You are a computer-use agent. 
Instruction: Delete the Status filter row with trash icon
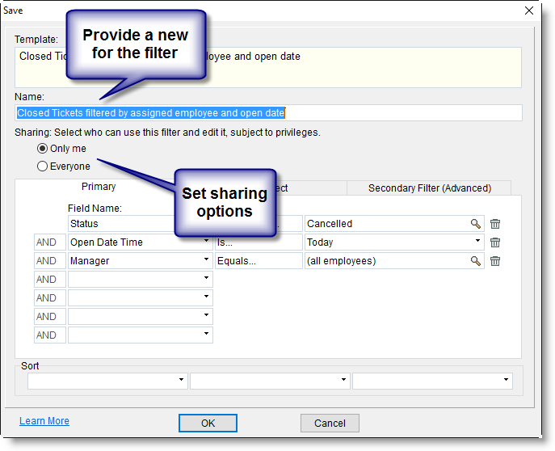(x=495, y=224)
